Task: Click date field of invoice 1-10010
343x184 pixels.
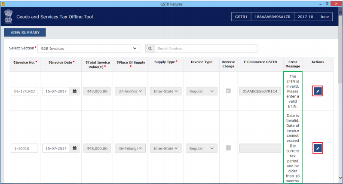Action: coord(56,148)
